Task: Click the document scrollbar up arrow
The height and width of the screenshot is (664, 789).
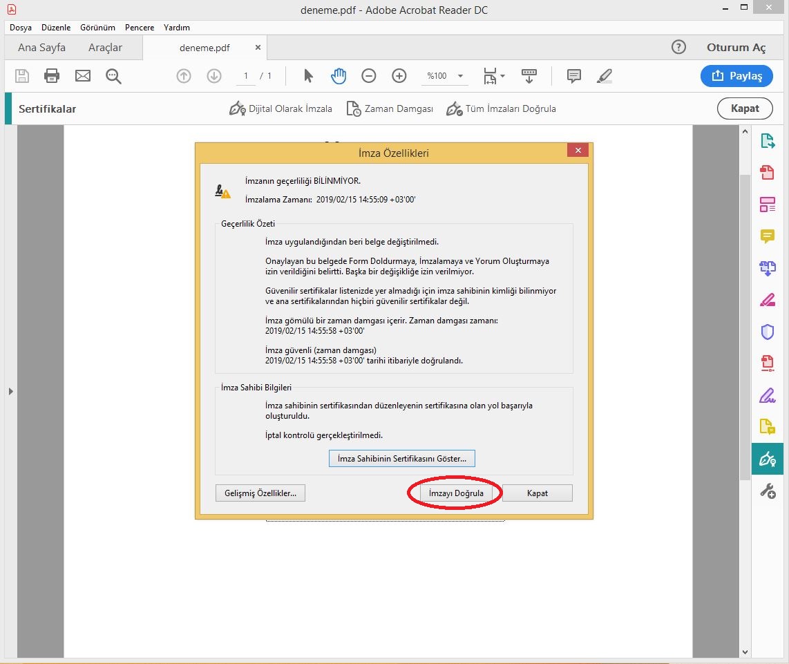Action: coord(745,131)
